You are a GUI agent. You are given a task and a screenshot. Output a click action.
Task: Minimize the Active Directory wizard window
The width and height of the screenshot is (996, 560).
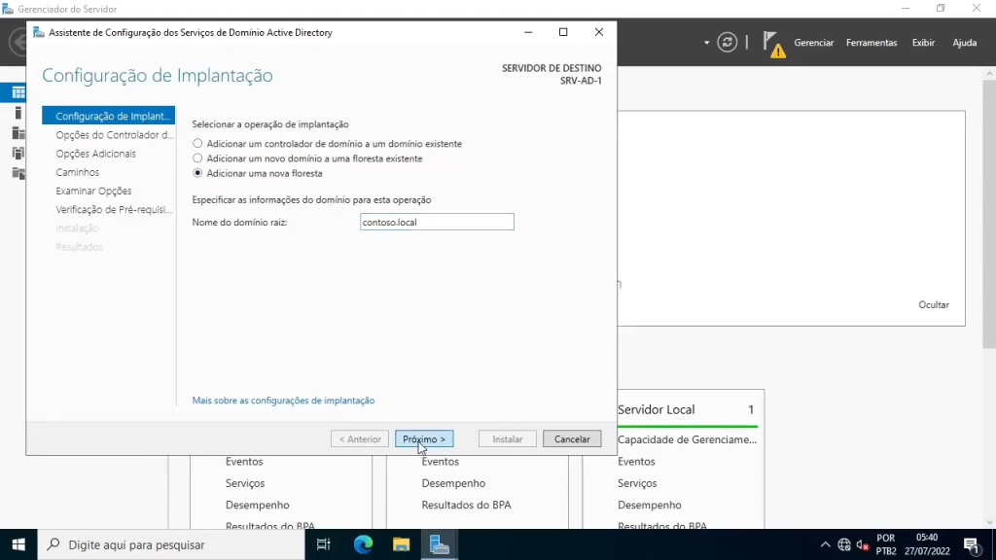click(x=528, y=32)
